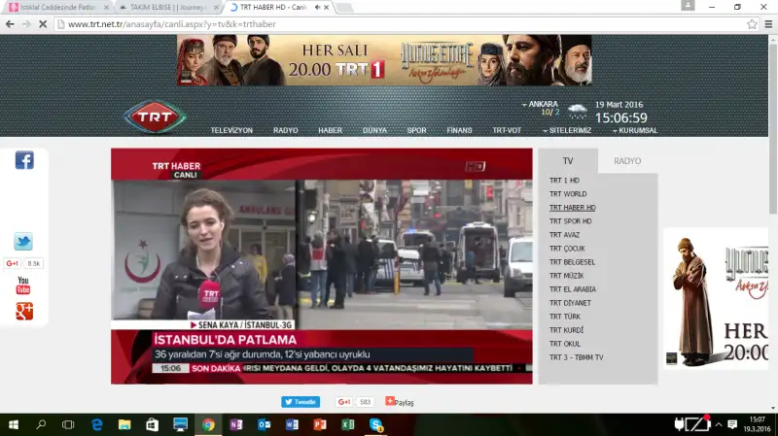
Task: Bookmark this page with star icon
Action: pos(752,23)
